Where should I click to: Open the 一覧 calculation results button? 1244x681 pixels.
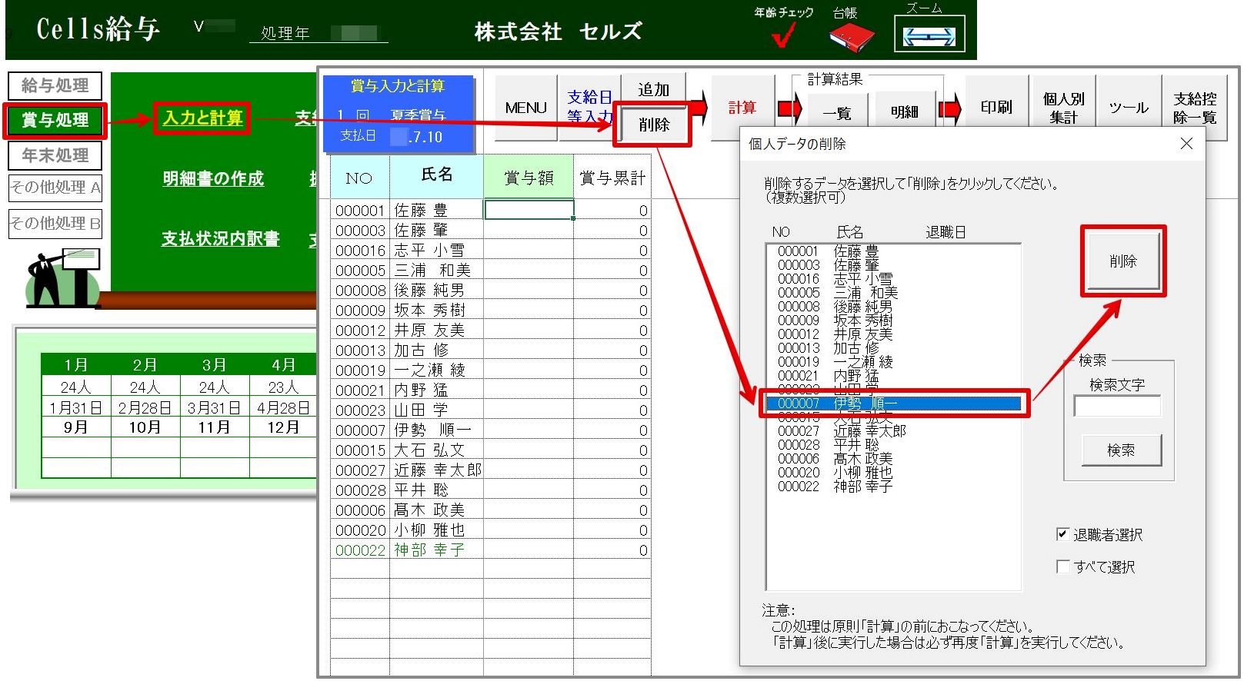(837, 113)
